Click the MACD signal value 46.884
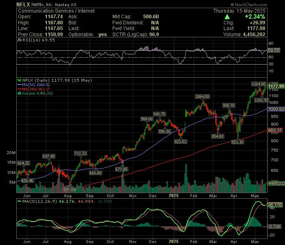Screen dimensions: 285x245 click(x=85, y=201)
